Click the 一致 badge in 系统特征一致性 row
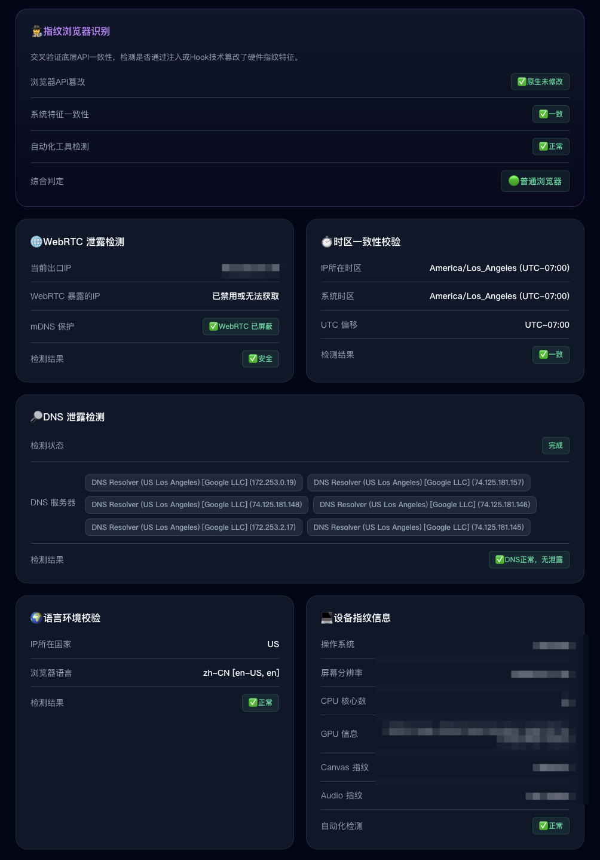600x860 pixels. [551, 114]
